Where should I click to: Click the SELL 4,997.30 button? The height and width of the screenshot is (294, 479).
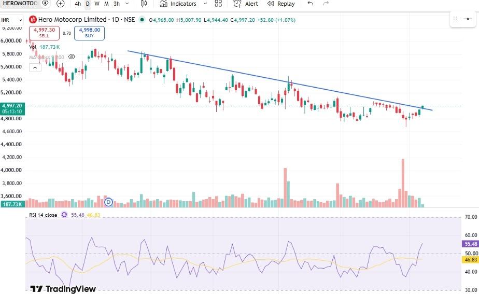tap(44, 33)
